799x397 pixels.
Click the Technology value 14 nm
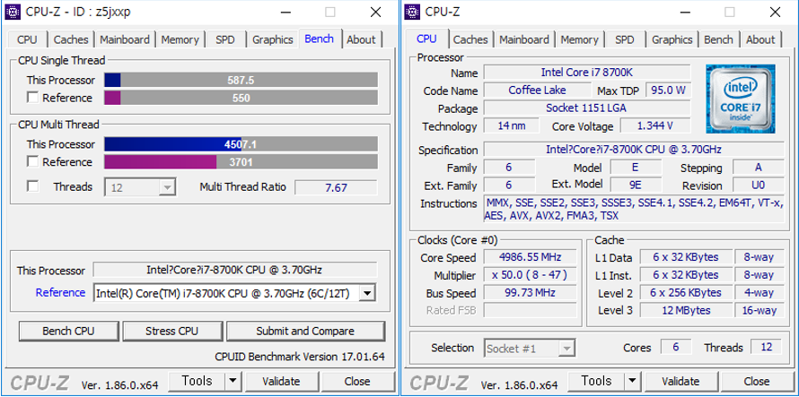point(511,125)
